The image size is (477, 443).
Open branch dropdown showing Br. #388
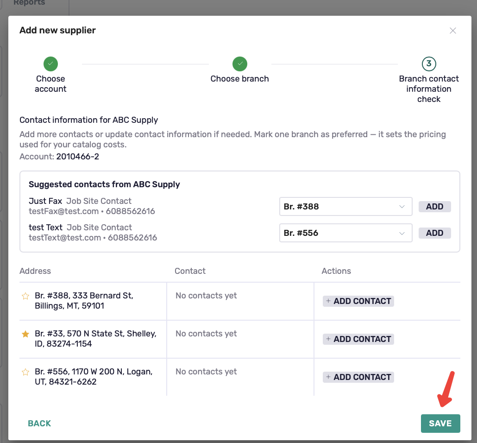(x=345, y=206)
